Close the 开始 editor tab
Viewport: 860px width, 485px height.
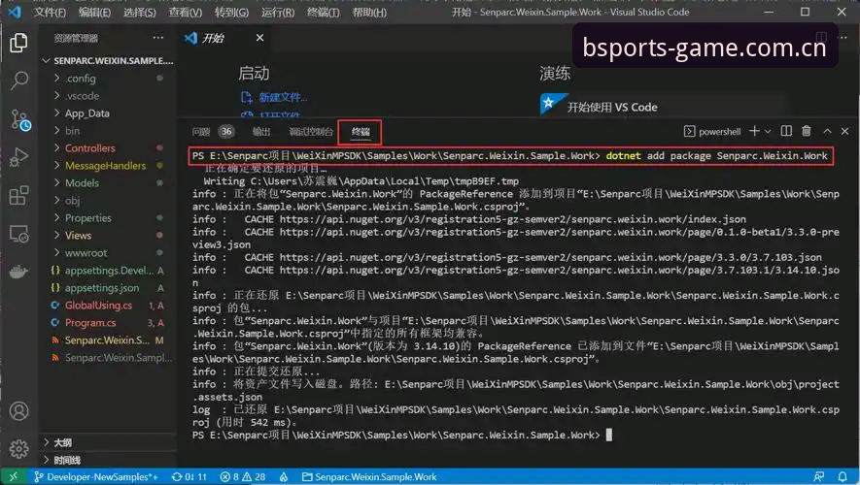(x=260, y=38)
